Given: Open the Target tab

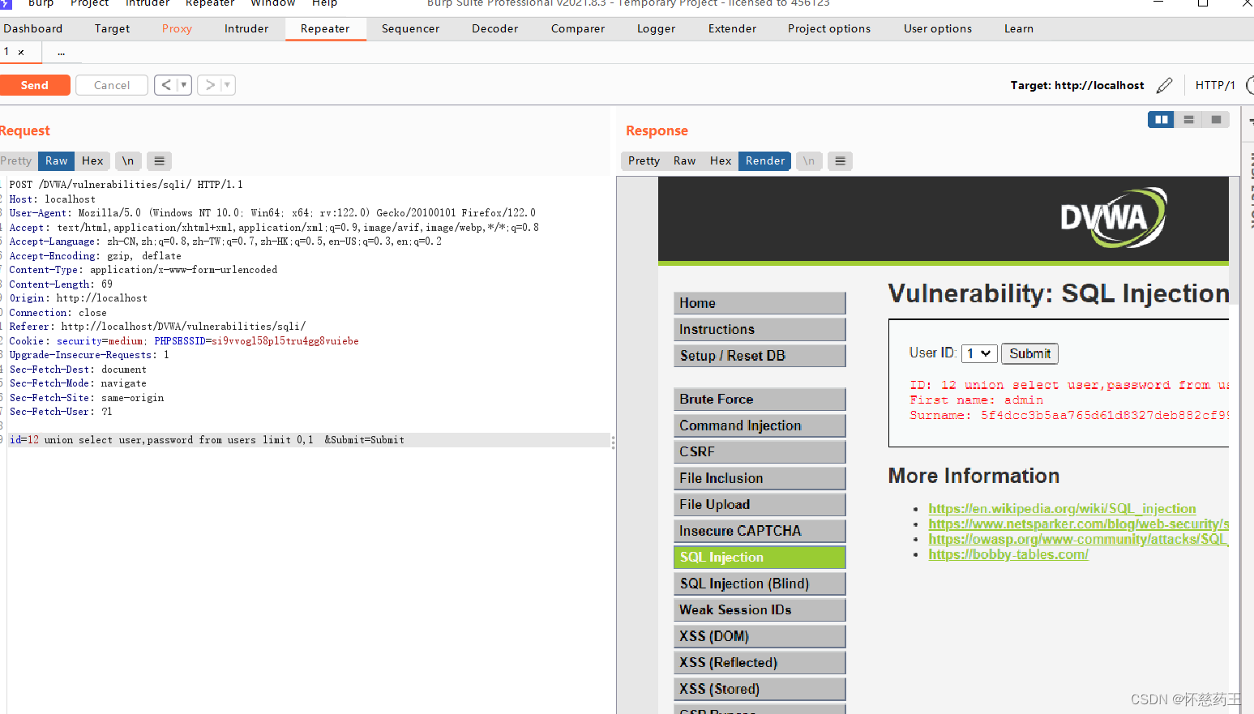Looking at the screenshot, I should coord(112,28).
